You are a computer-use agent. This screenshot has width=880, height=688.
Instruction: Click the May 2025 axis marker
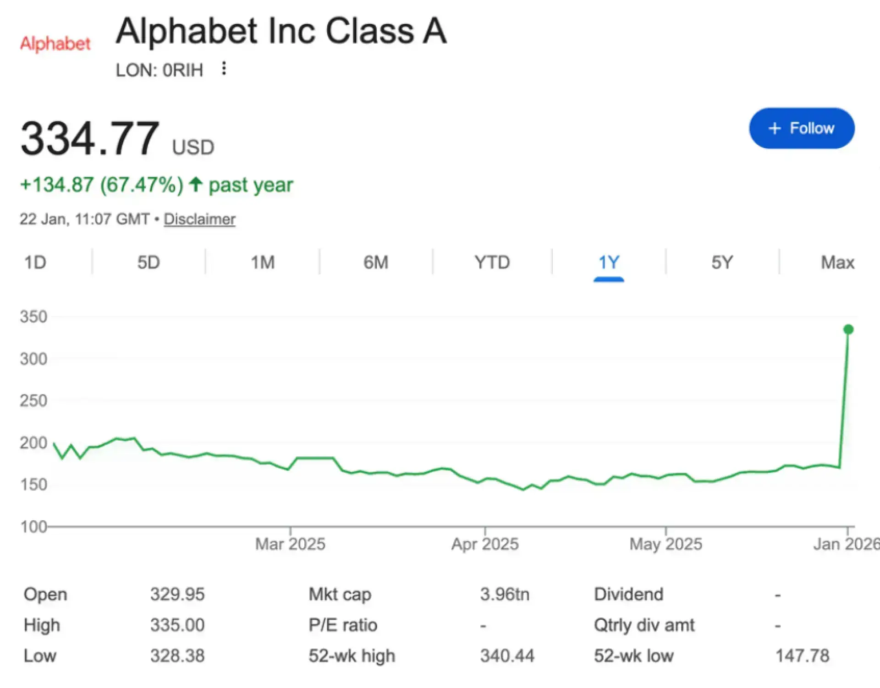coord(665,544)
